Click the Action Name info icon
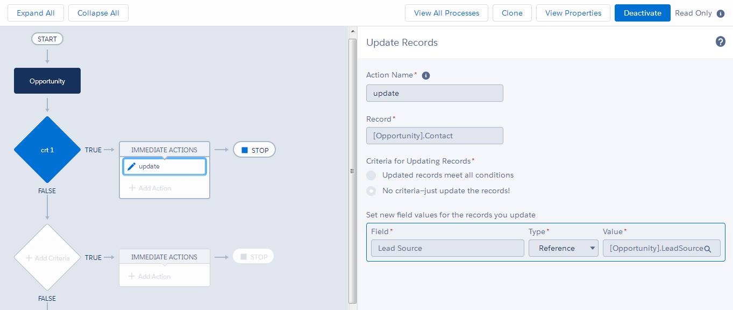Image resolution: width=733 pixels, height=310 pixels. pyautogui.click(x=426, y=76)
